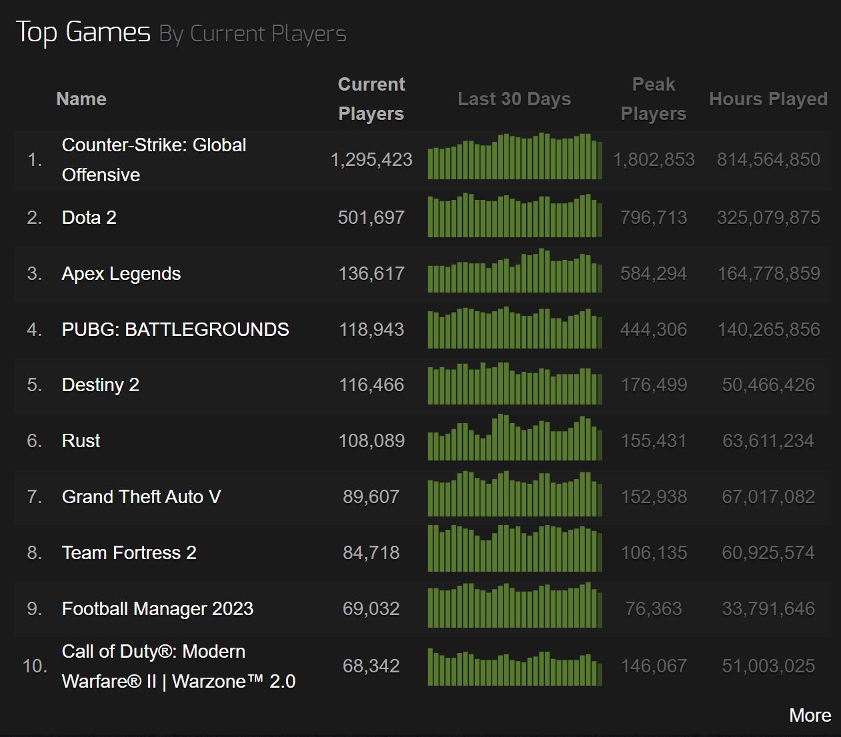Open Call of Duty Modern Warfare II link

click(x=179, y=666)
